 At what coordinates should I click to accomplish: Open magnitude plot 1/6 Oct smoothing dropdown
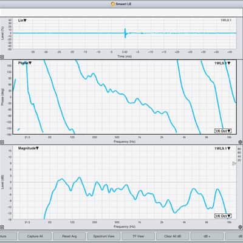[223, 216]
